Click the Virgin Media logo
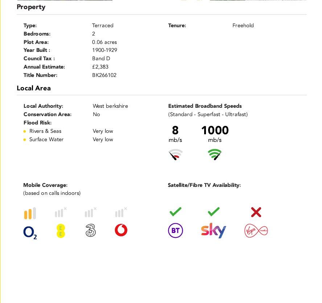Viewport: 322px width, 303px height. [x=256, y=231]
